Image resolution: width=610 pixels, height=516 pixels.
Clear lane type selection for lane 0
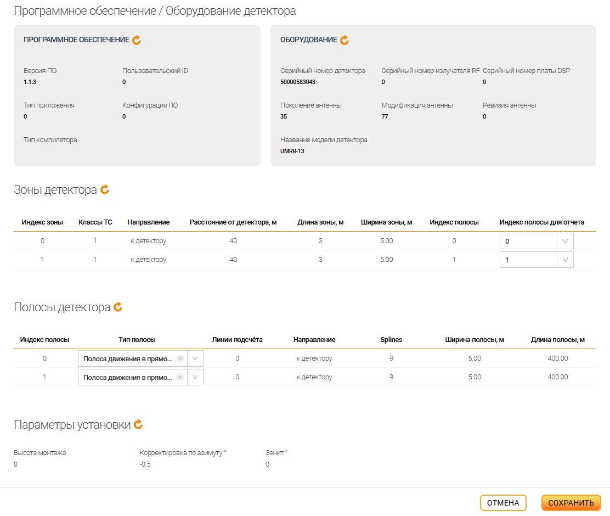click(180, 358)
